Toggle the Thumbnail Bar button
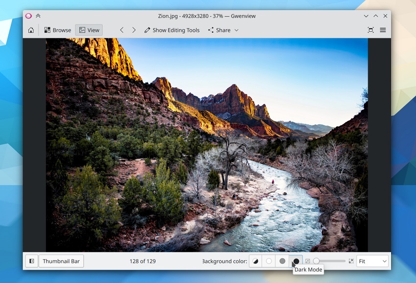The width and height of the screenshot is (416, 283). coord(61,261)
